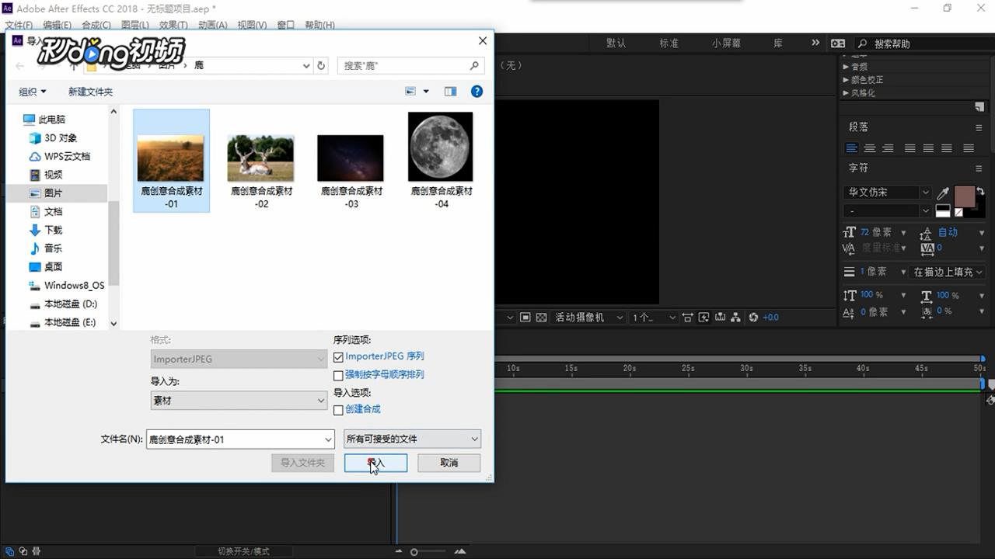
Task: Open the file type filter dropdown
Action: 412,439
